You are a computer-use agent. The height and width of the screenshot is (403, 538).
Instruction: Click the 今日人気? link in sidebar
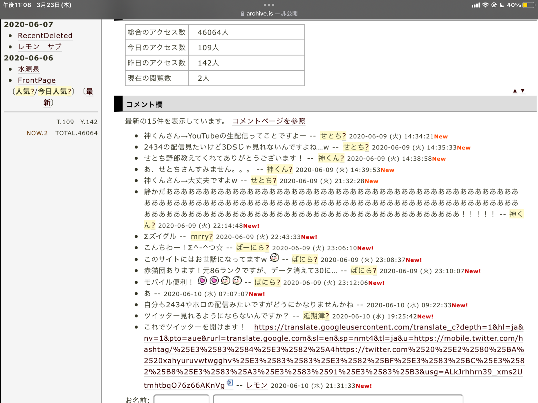55,91
